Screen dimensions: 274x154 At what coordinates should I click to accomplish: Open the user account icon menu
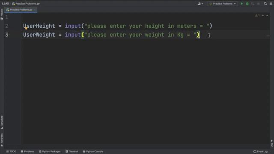pyautogui.click(x=200, y=4)
